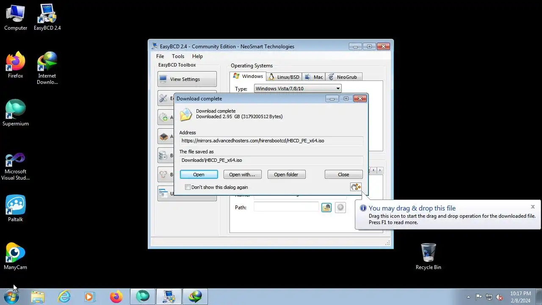Image resolution: width=542 pixels, height=305 pixels.
Task: Click the Open button in download dialog
Action: (x=199, y=175)
